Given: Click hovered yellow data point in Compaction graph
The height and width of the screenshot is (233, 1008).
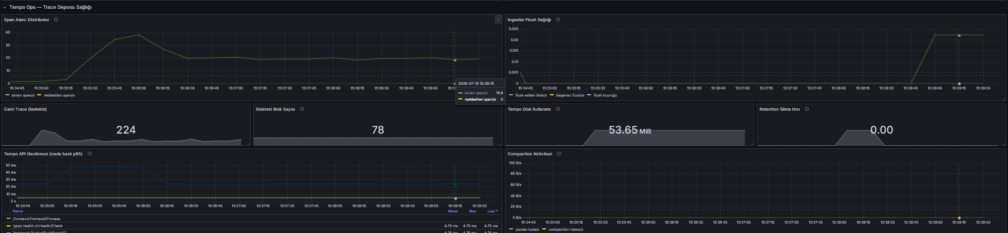Looking at the screenshot, I should coord(959,218).
